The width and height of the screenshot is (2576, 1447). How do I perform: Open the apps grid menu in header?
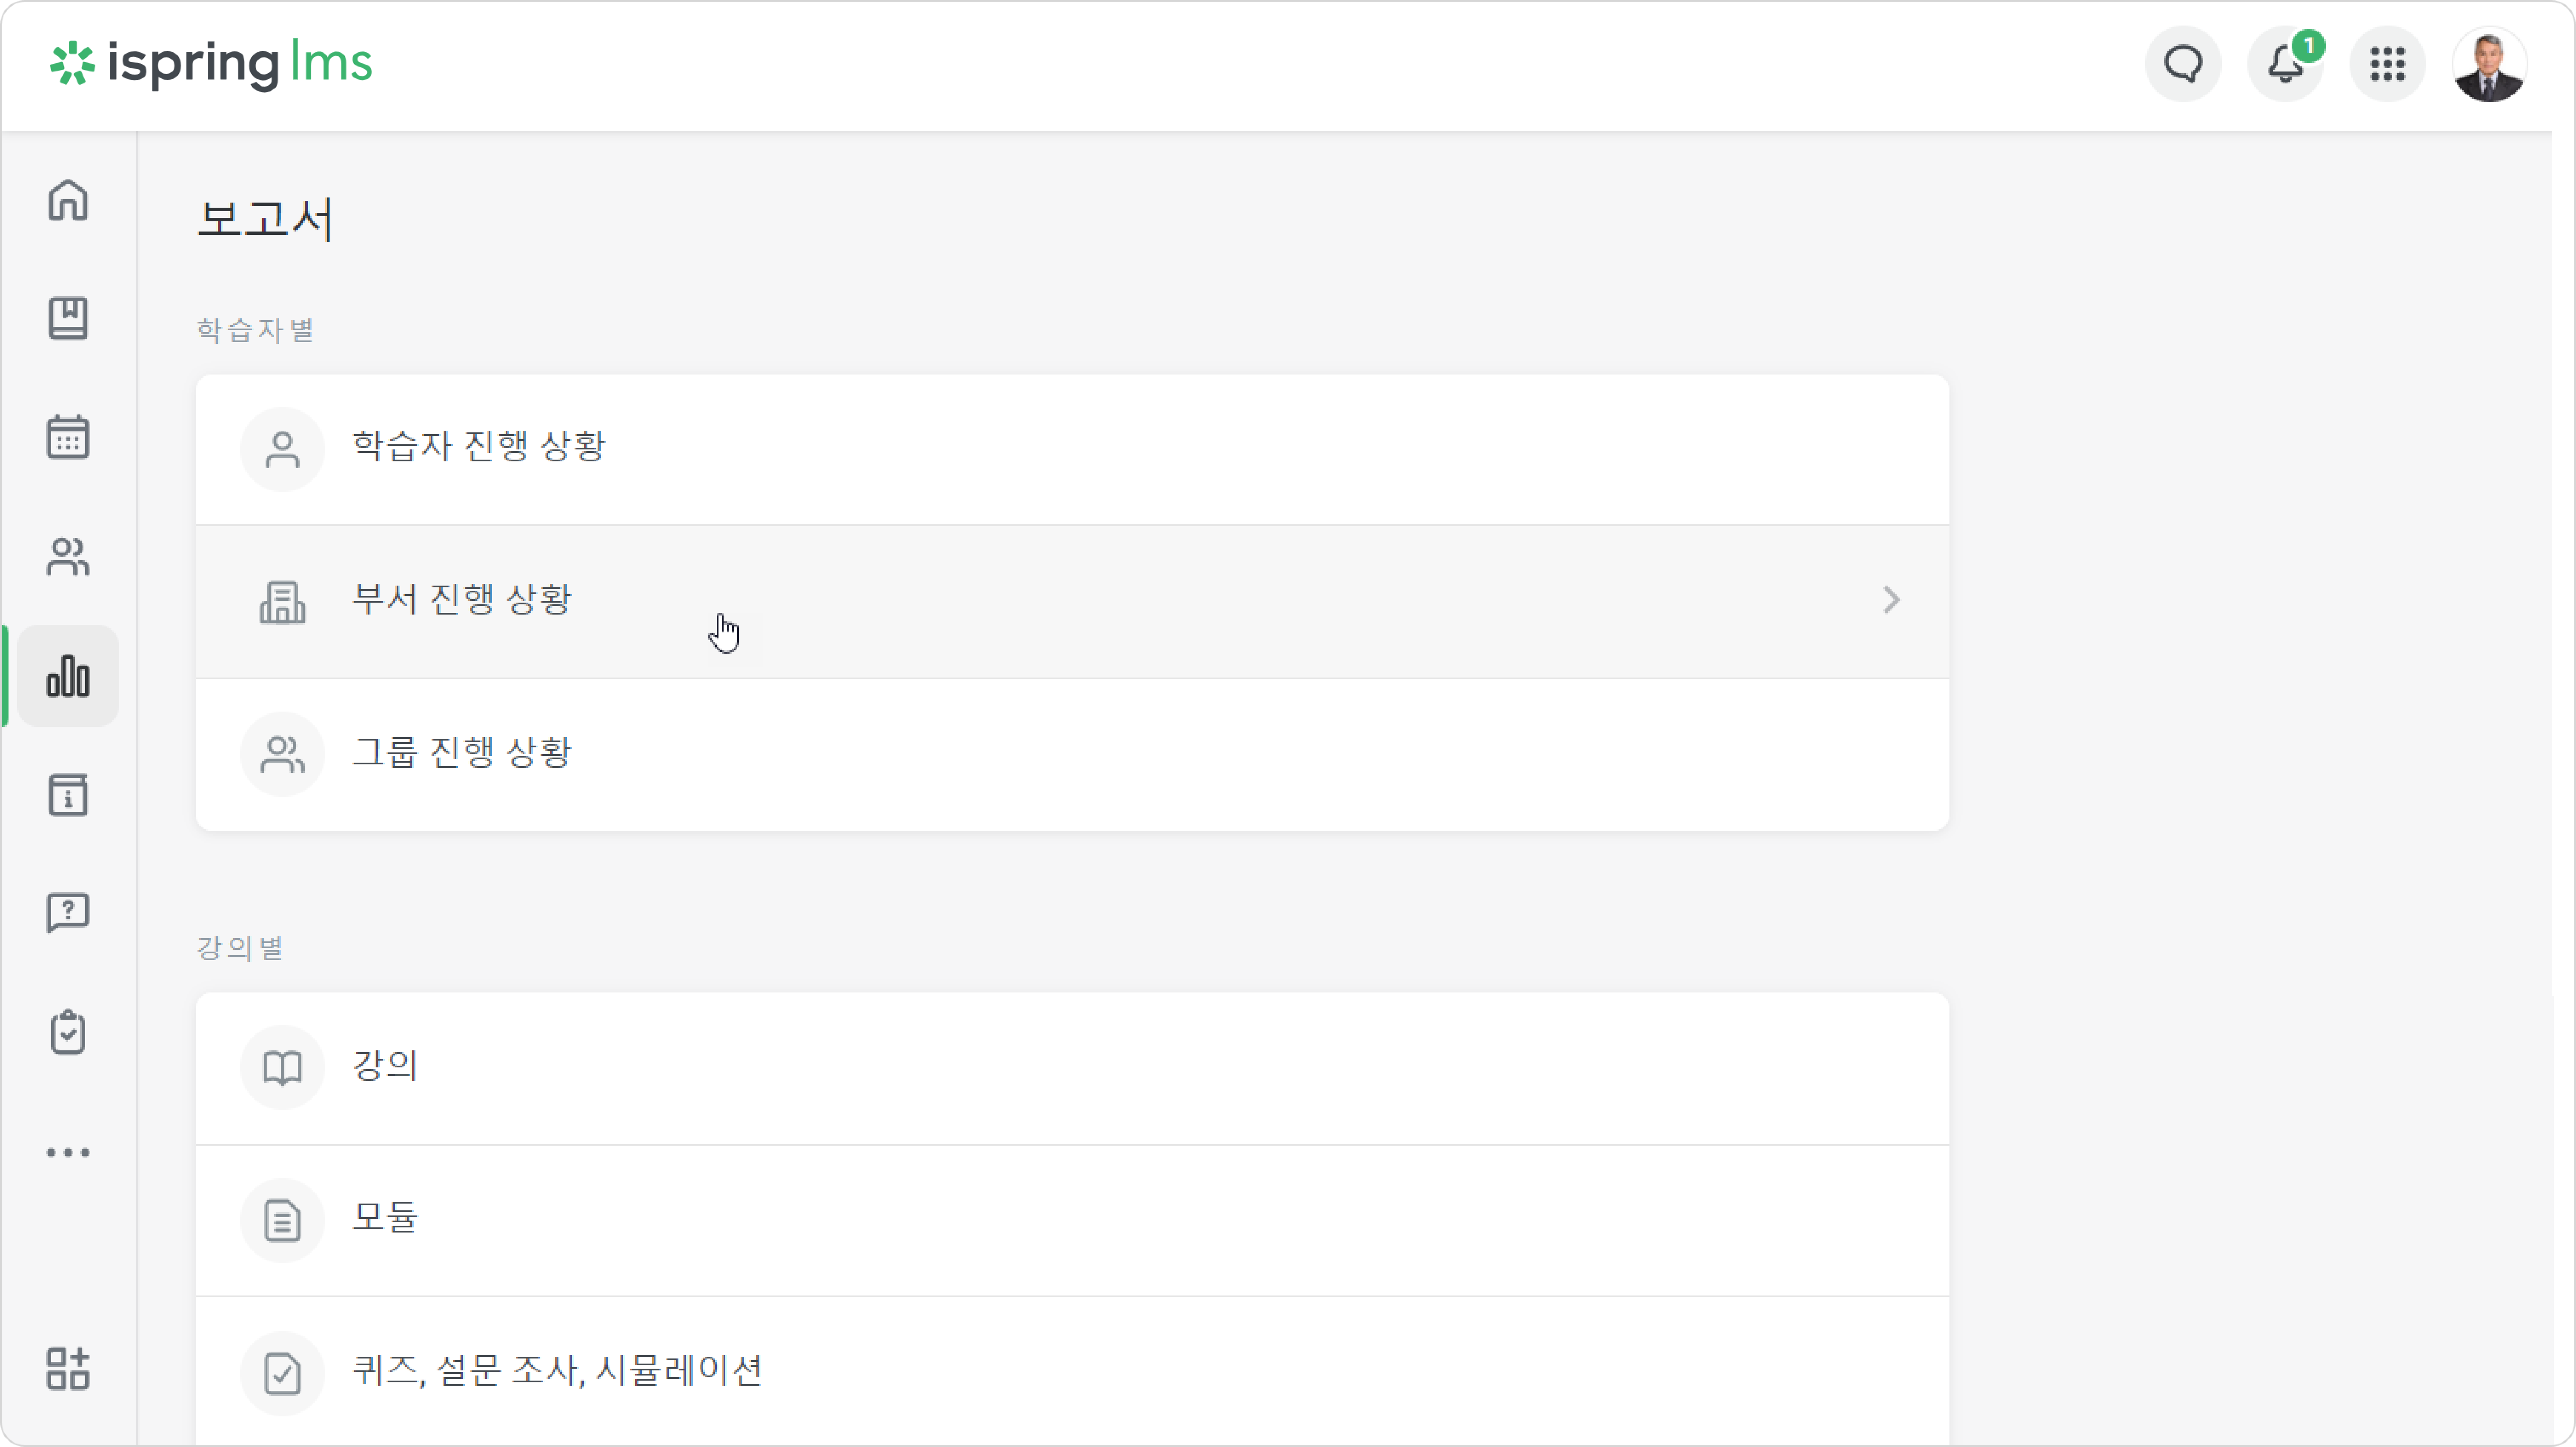click(x=2387, y=64)
